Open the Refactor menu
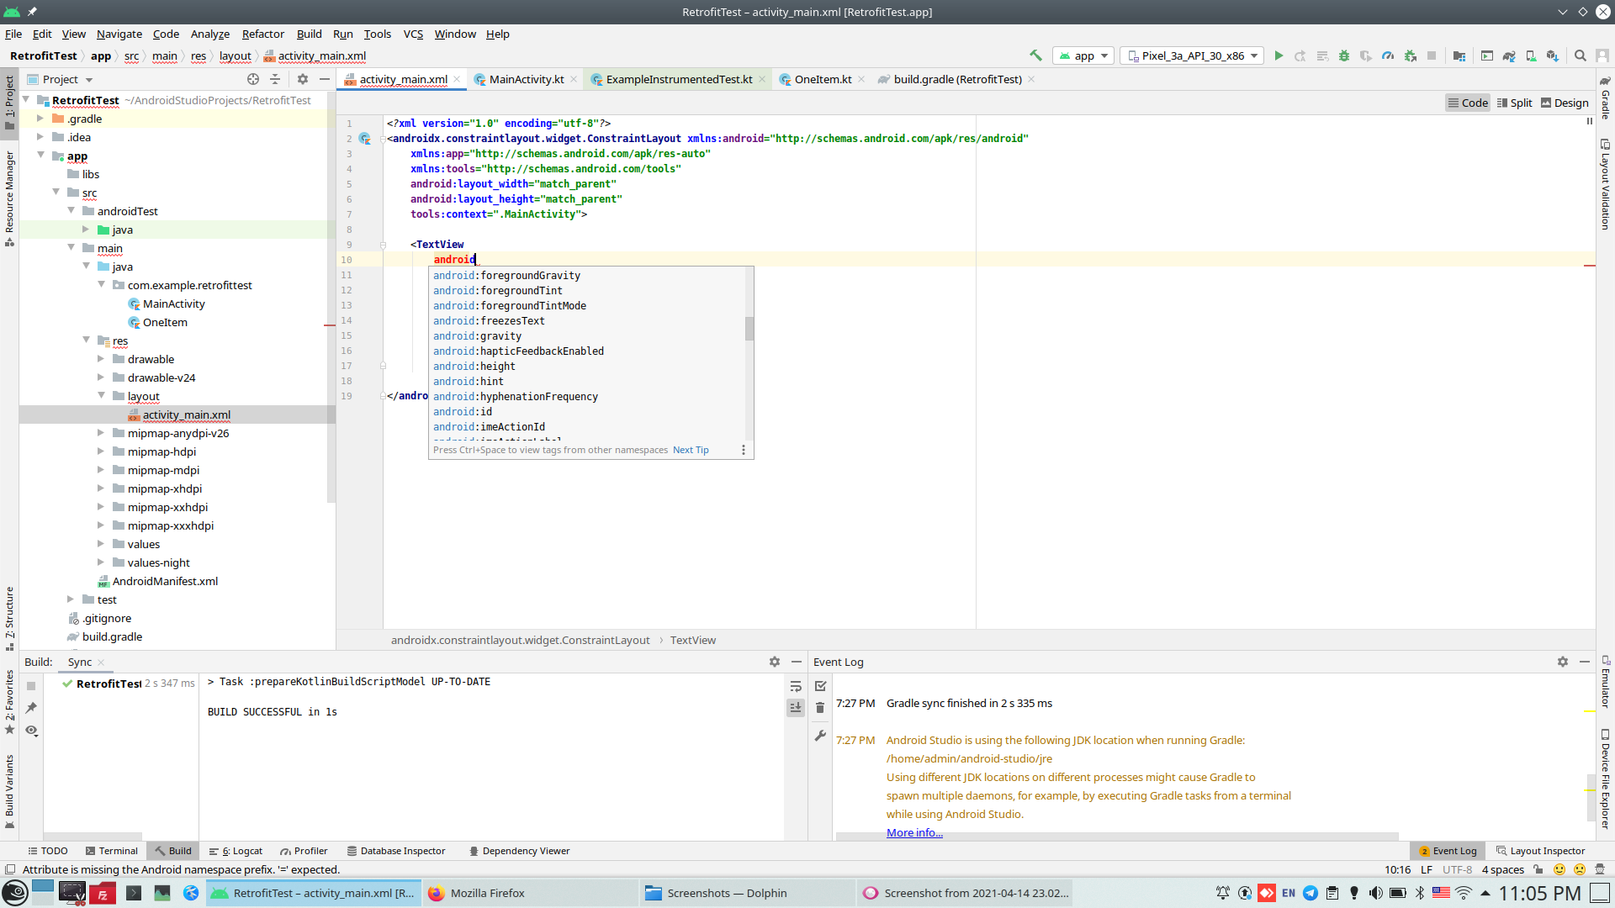This screenshot has width=1615, height=908. click(x=262, y=34)
